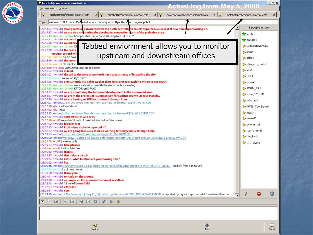Select klbk1 in the room user list

(x=250, y=76)
